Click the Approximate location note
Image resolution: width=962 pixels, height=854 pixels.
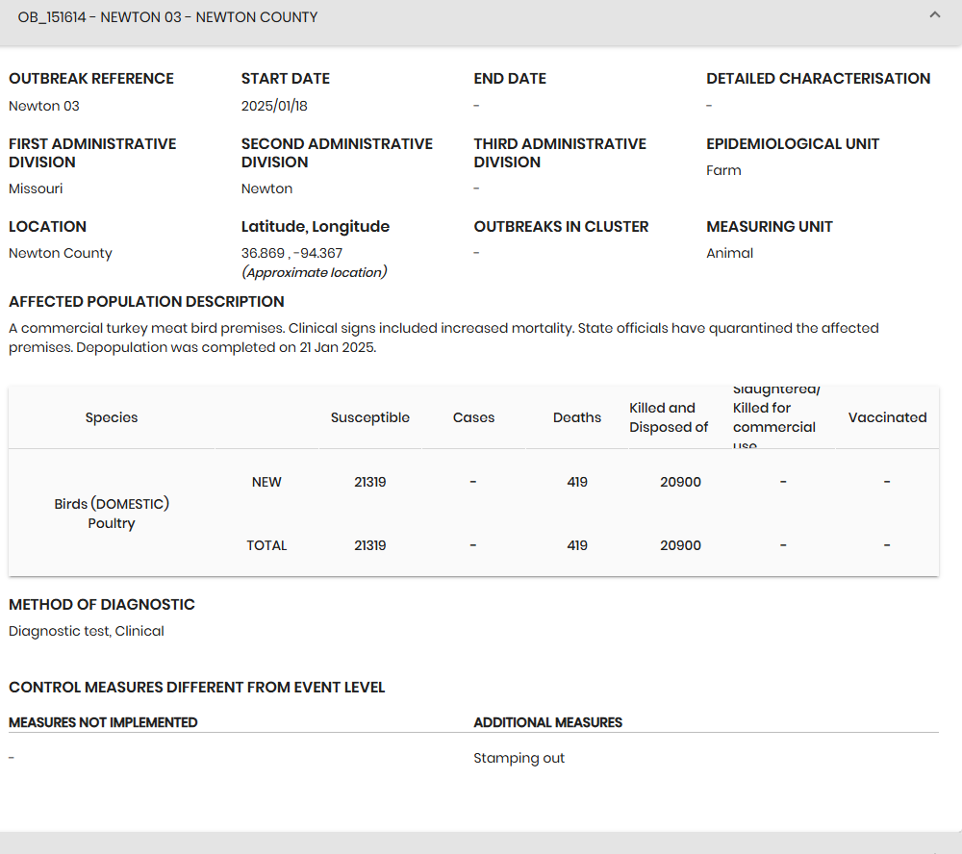tap(314, 272)
